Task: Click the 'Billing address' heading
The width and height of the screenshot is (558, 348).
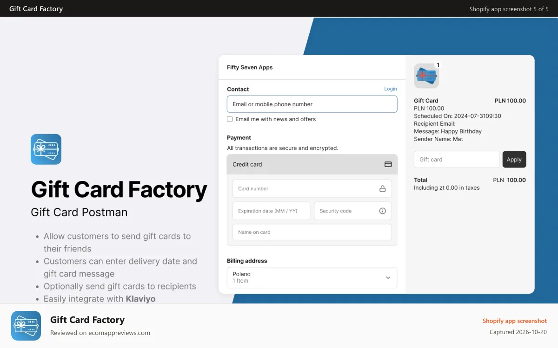Action: point(247,261)
